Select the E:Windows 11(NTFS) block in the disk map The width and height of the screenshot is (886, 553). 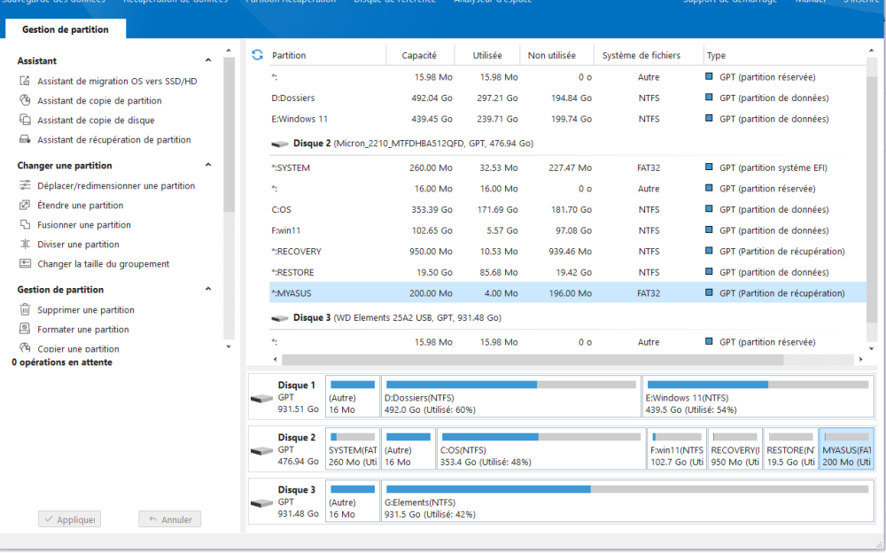(x=758, y=397)
